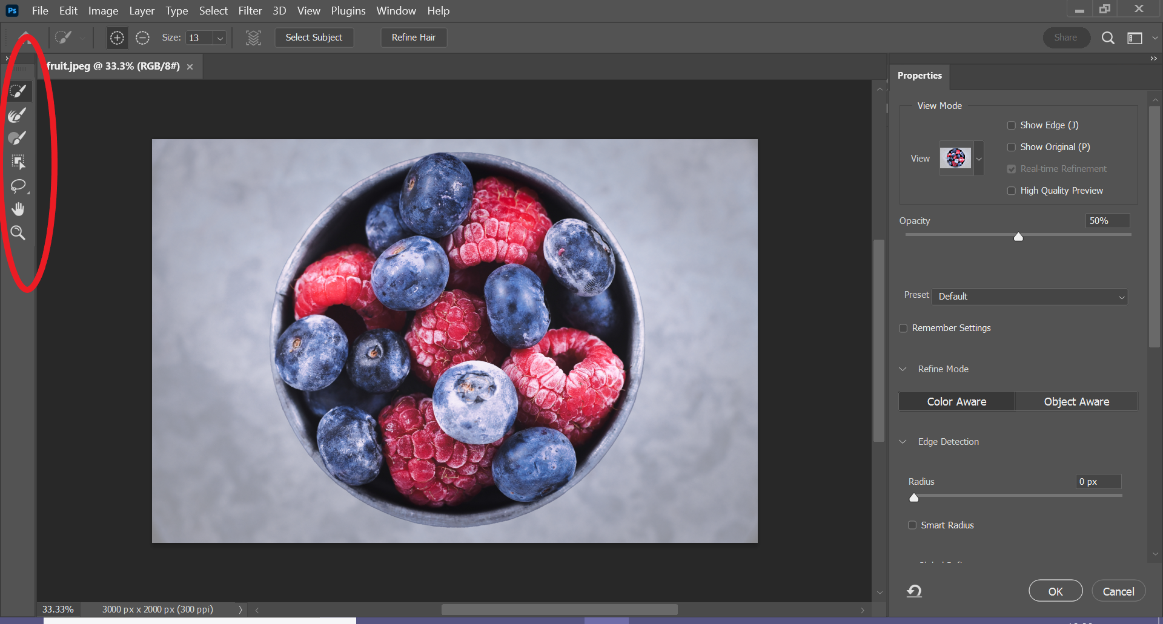Click the Refine Hair button

click(414, 38)
